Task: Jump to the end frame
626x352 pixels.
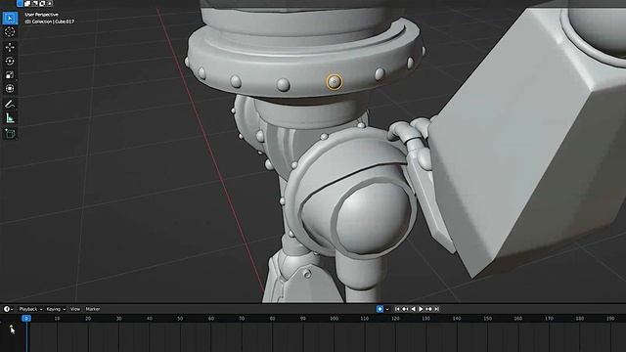Action: coord(436,309)
